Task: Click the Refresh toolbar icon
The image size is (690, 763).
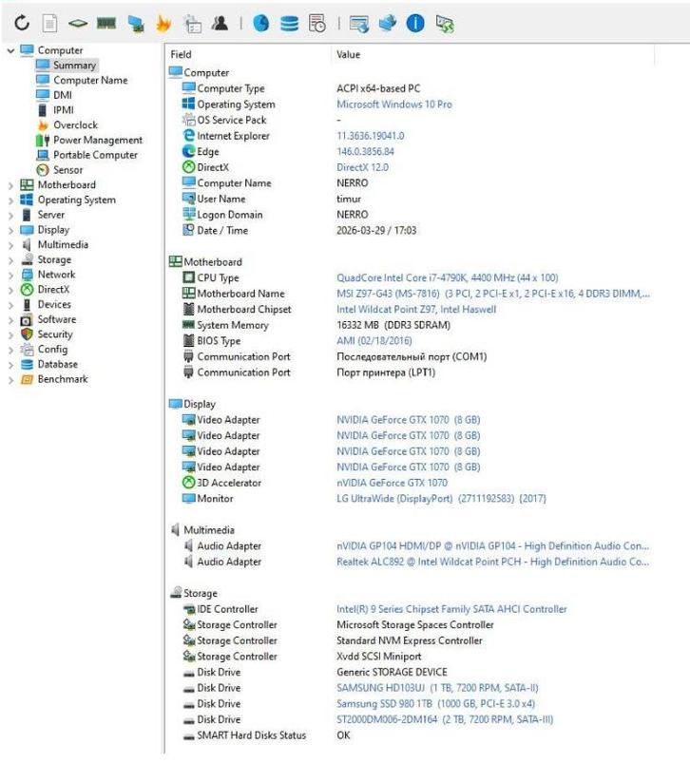Action: point(22,23)
